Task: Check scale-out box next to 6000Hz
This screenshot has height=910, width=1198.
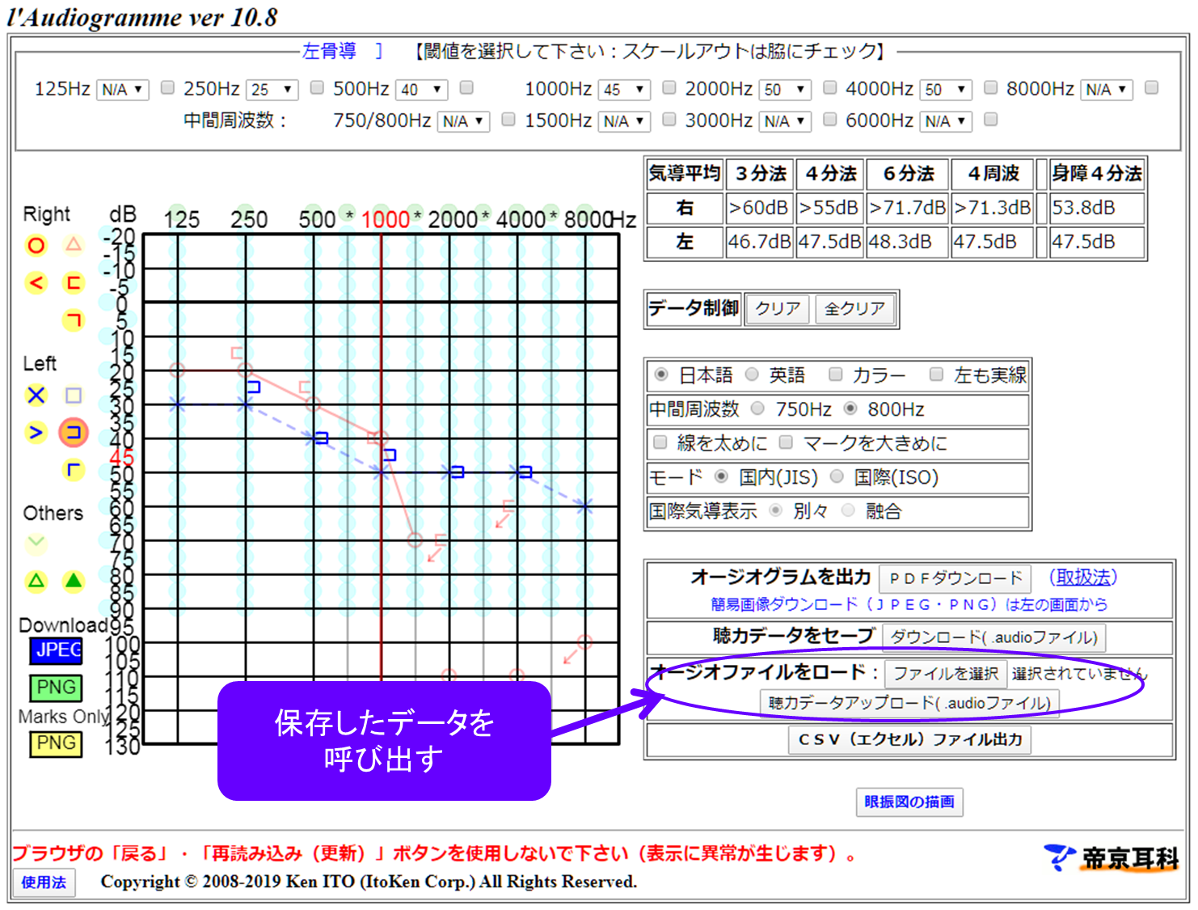Action: tap(990, 120)
